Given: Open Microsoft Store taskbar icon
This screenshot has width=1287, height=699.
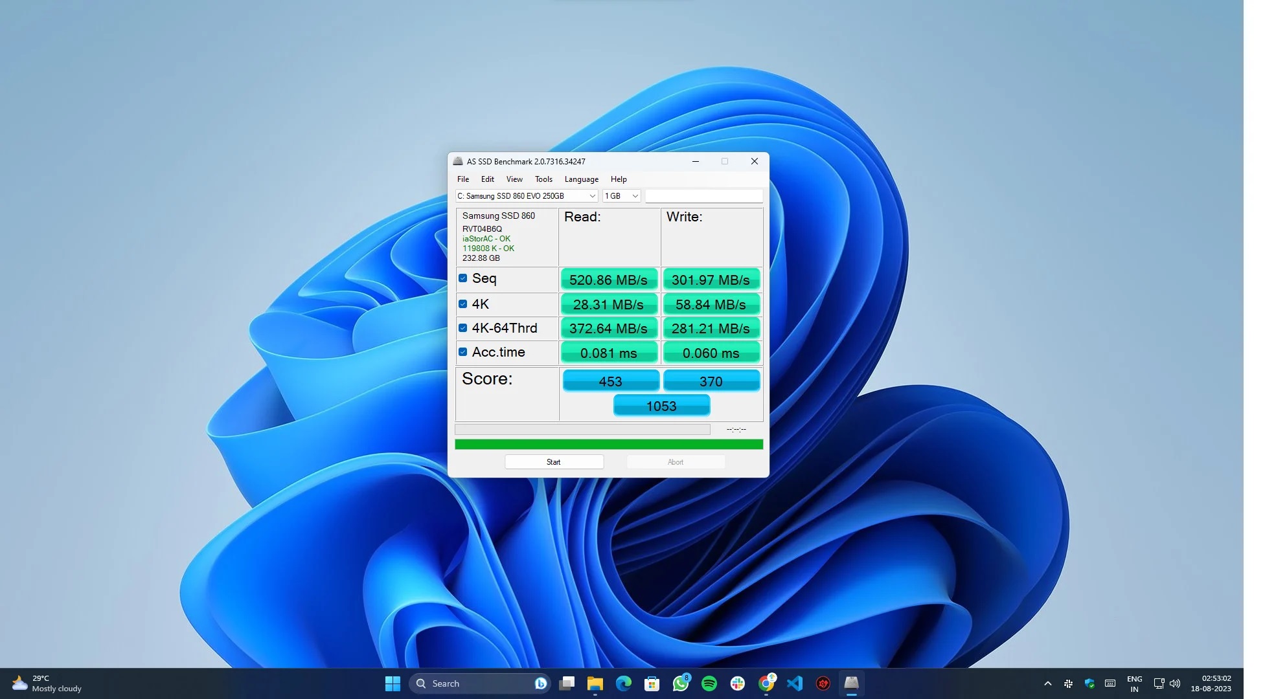Looking at the screenshot, I should [x=652, y=683].
